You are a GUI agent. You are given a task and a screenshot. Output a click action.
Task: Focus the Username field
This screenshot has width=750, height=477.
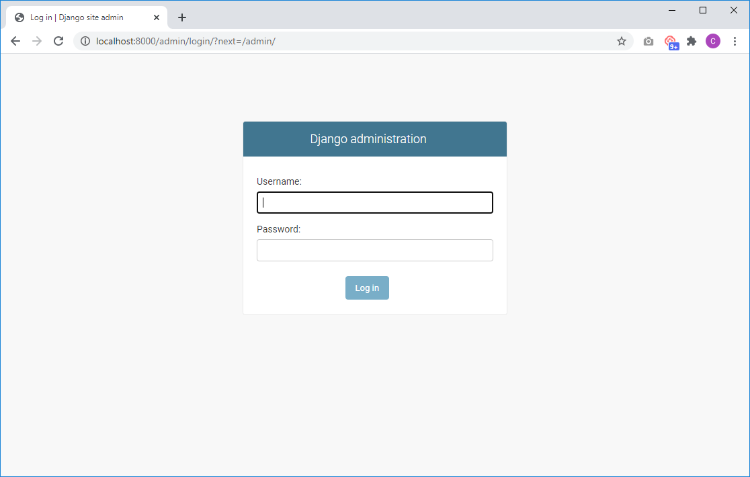374,203
